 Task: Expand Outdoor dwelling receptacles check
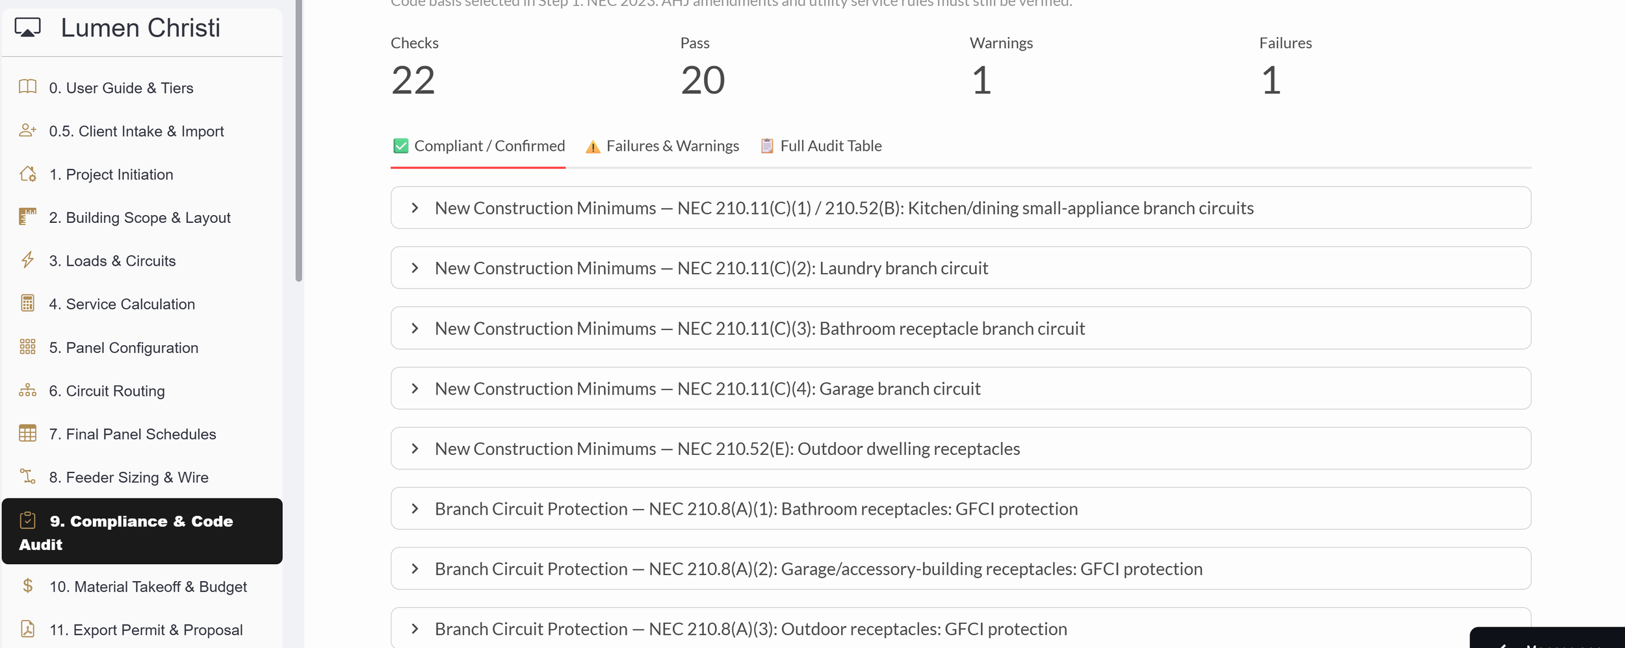pyautogui.click(x=961, y=448)
